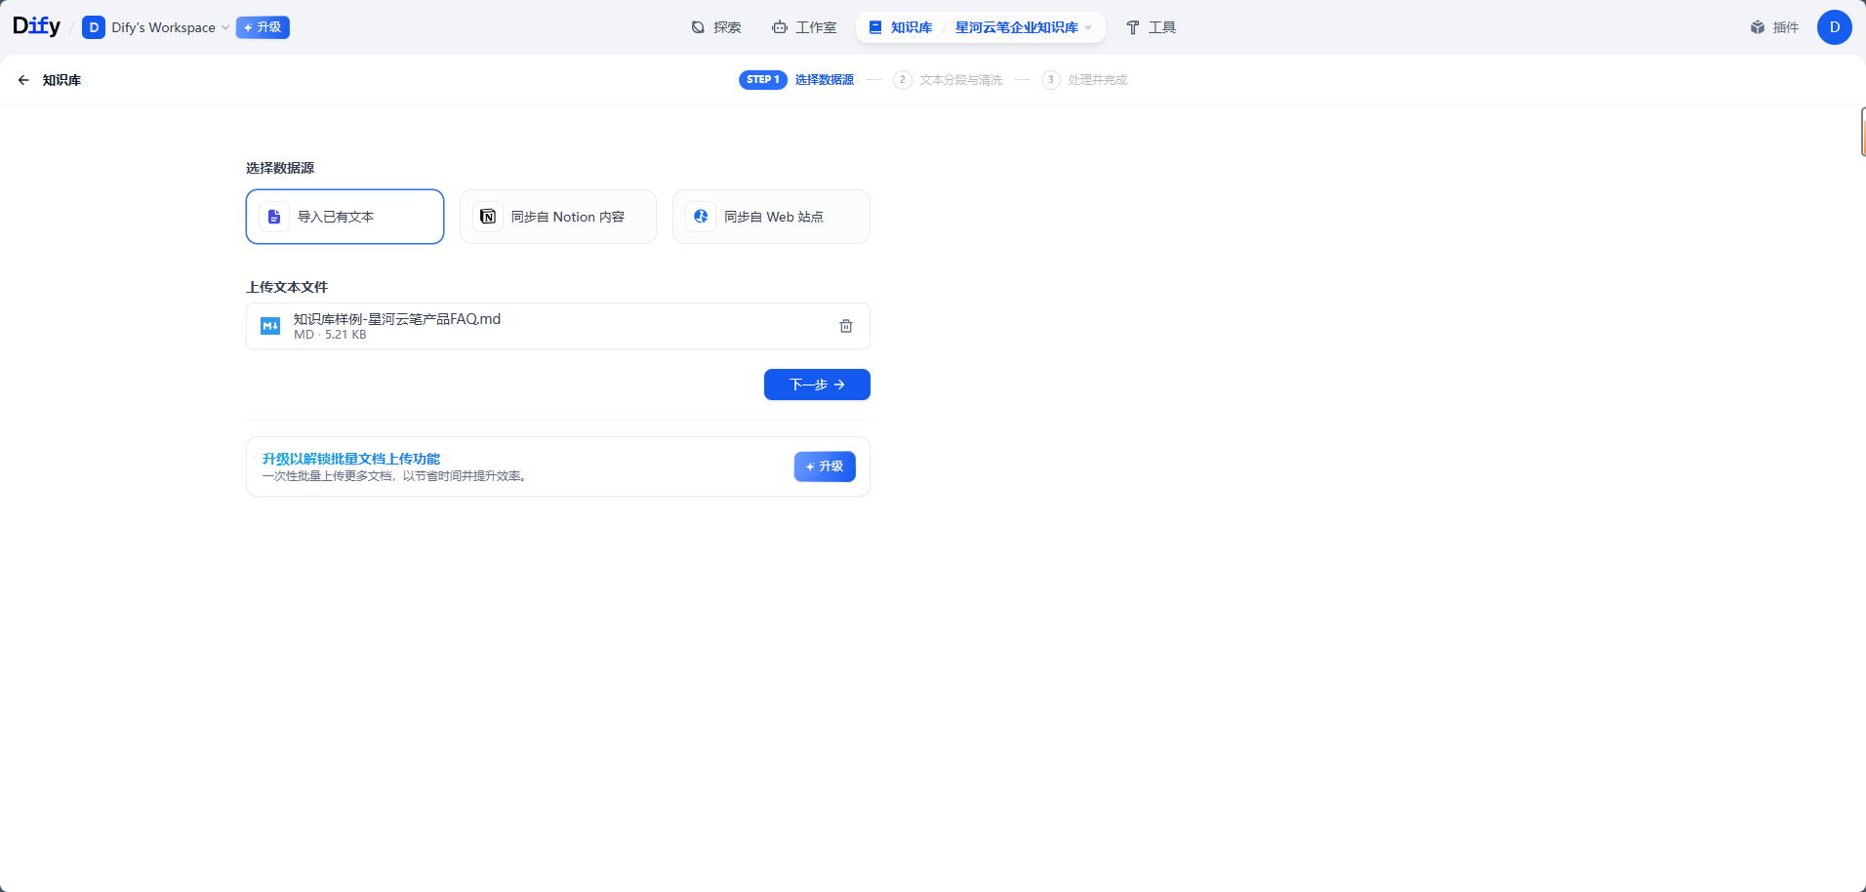The width and height of the screenshot is (1866, 892).
Task: Click the 工作室 robot icon
Action: [780, 27]
